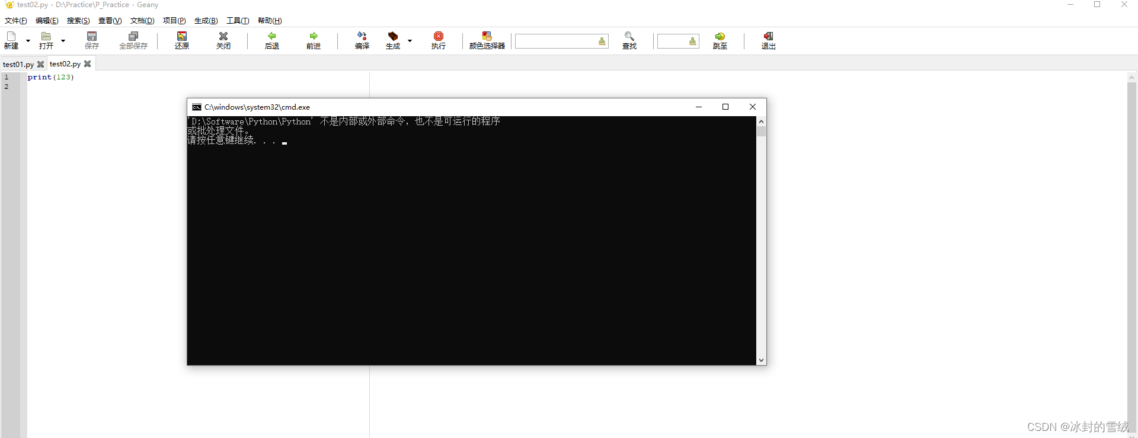
Task: Click the cmd.exe window title icon
Action: 197,107
